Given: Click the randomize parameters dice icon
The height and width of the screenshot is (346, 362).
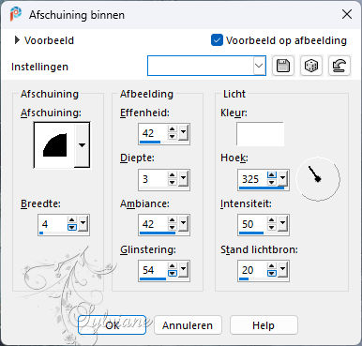Looking at the screenshot, I should pyautogui.click(x=311, y=66).
